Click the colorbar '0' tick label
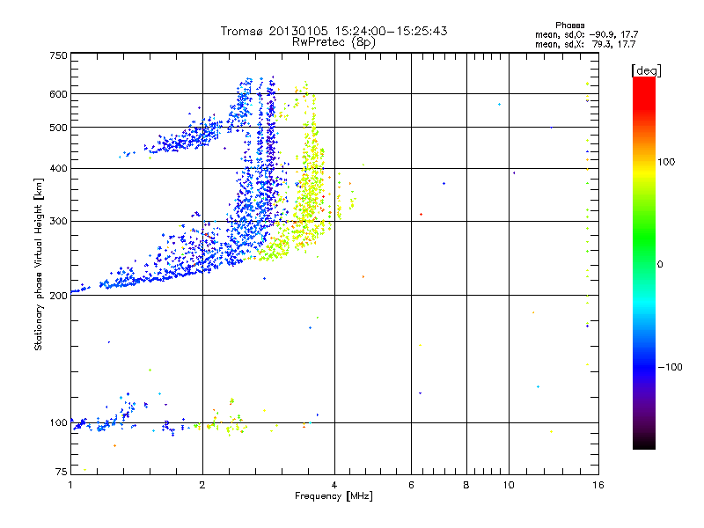 click(x=660, y=265)
